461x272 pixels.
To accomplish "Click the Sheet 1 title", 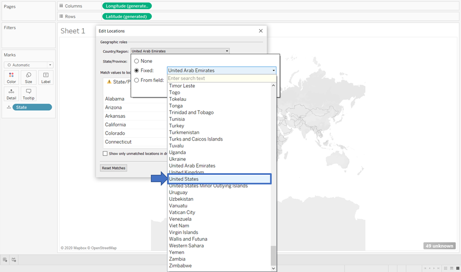I will 73,31.
